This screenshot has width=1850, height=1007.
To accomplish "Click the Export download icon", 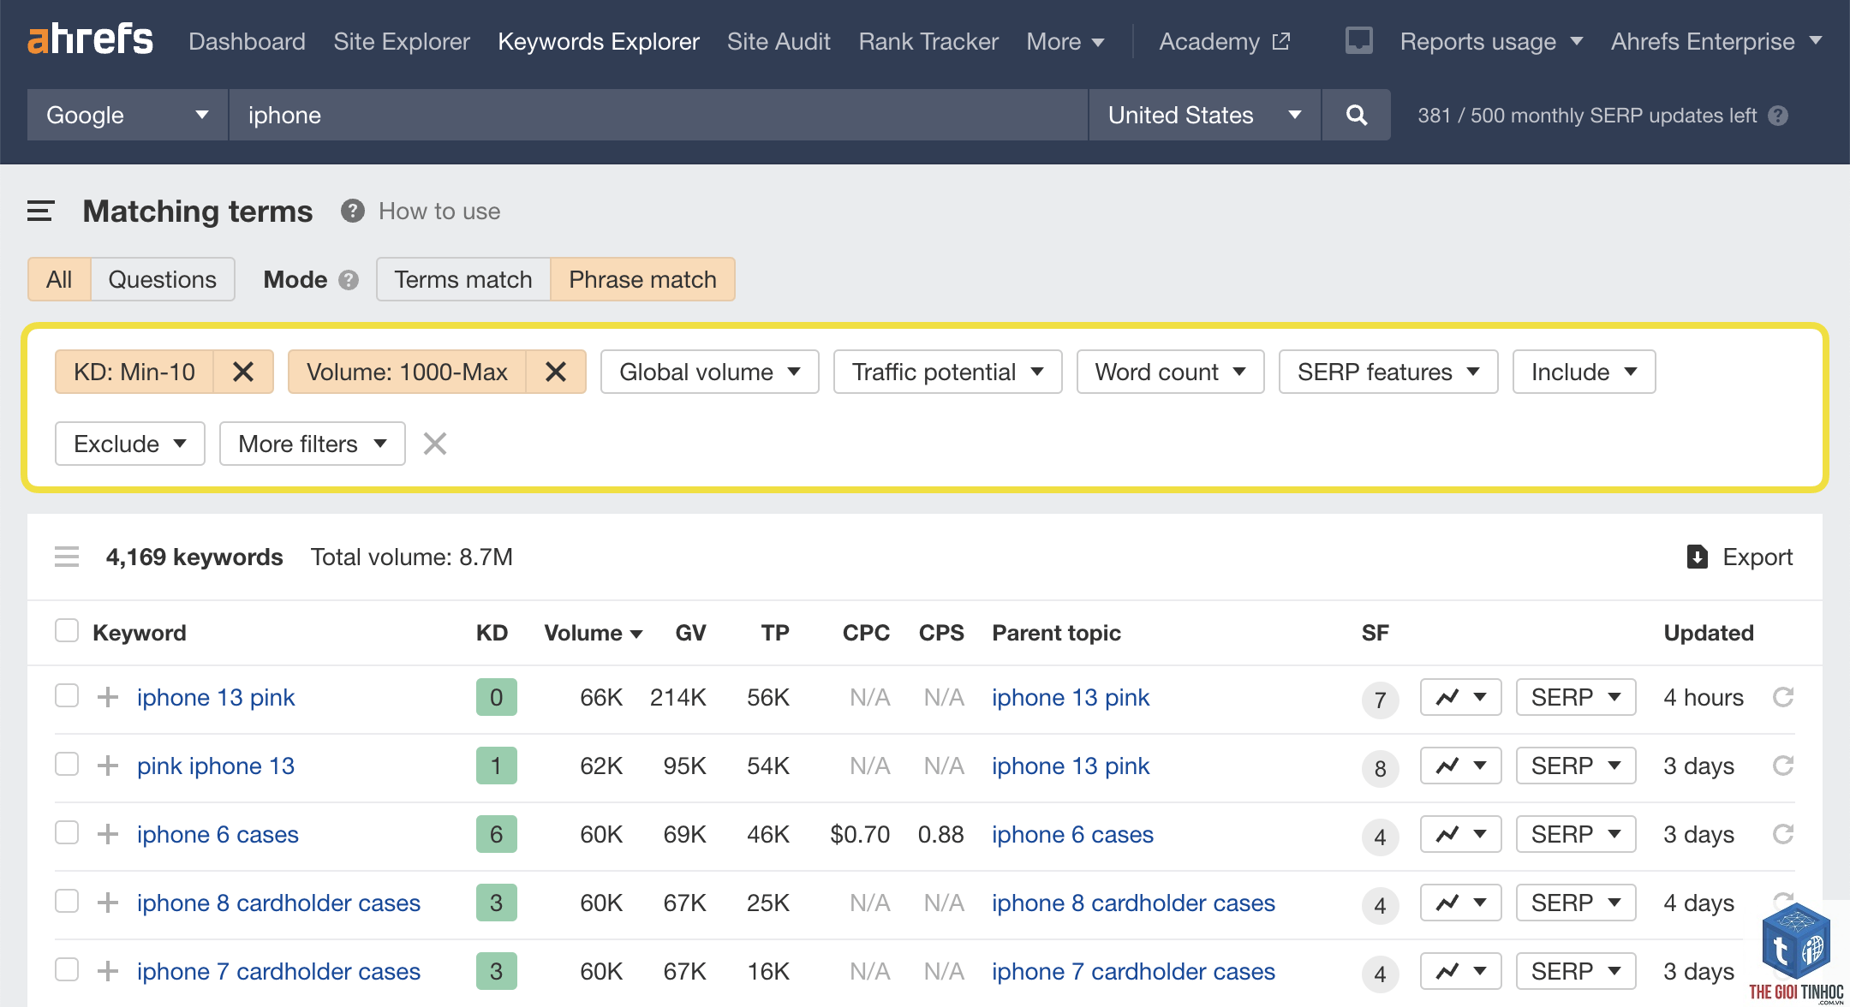I will [x=1697, y=557].
